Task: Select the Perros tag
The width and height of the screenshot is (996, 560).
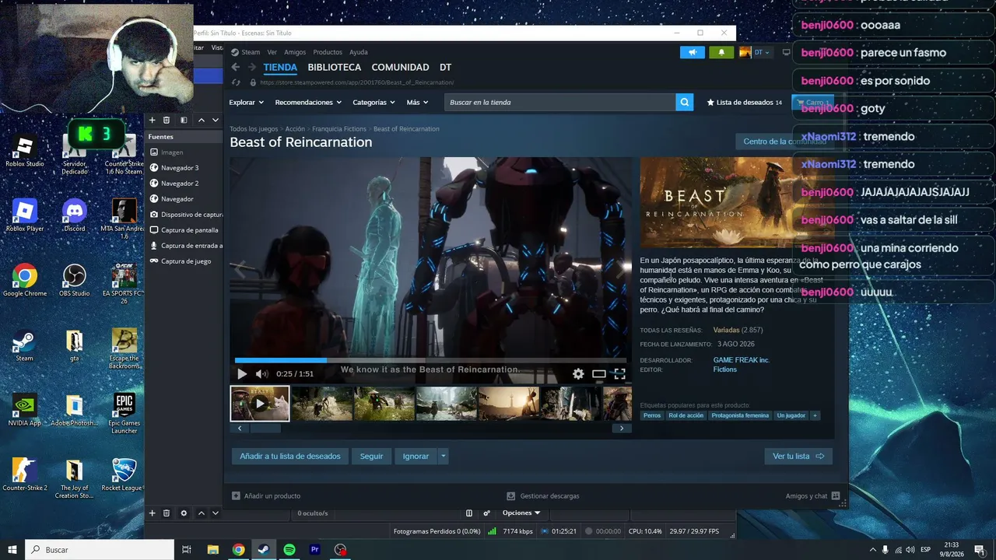Action: pos(652,415)
